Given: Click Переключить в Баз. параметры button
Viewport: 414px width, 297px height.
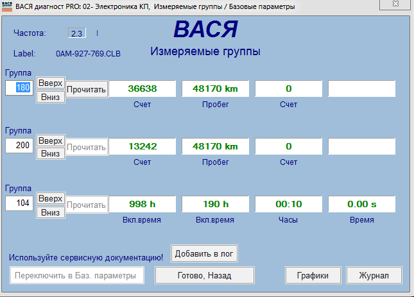Looking at the screenshot, I should (77, 275).
